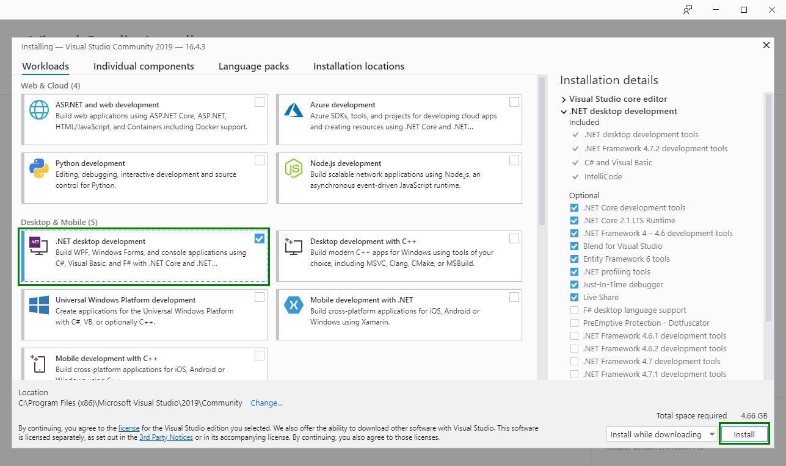786x466 pixels.
Task: Click the Azure development logo icon
Action: point(294,110)
